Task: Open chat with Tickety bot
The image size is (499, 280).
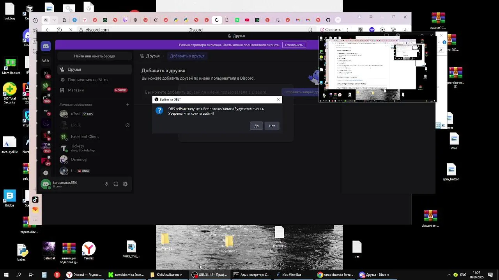Action: click(95, 148)
